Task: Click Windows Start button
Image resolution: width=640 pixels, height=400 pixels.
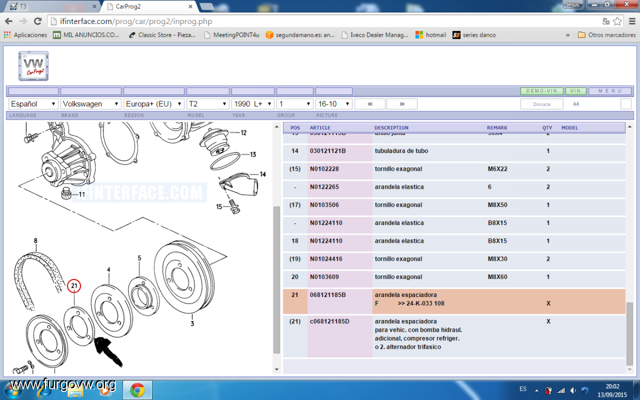Action: click(x=13, y=389)
